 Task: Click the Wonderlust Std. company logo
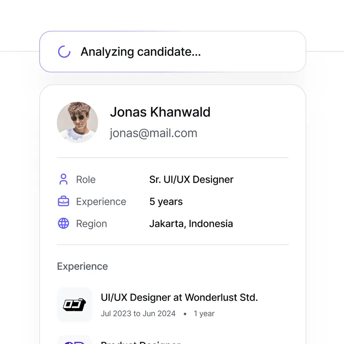pyautogui.click(x=74, y=304)
